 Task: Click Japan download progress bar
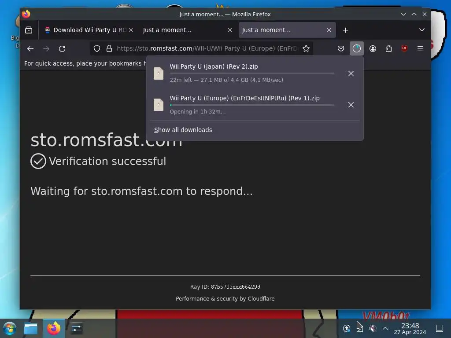252,73
